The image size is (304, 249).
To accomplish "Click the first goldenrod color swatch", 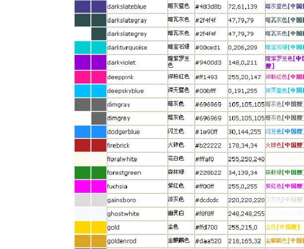I will point(82,241).
